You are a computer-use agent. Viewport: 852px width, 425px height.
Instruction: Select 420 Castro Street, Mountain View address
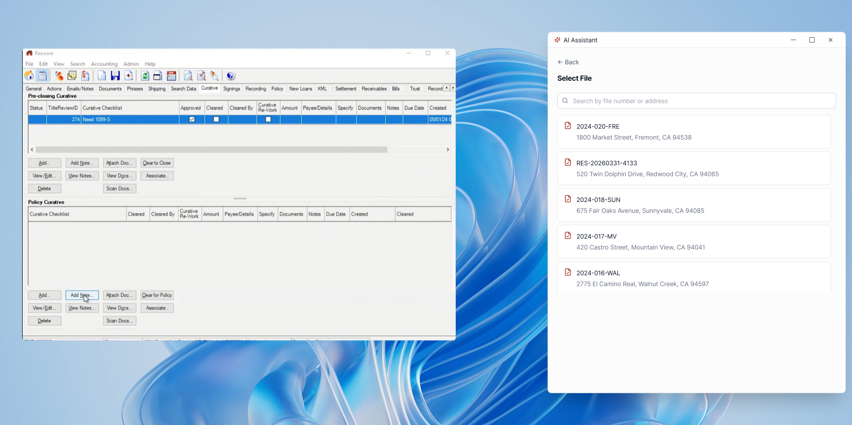[x=640, y=247]
